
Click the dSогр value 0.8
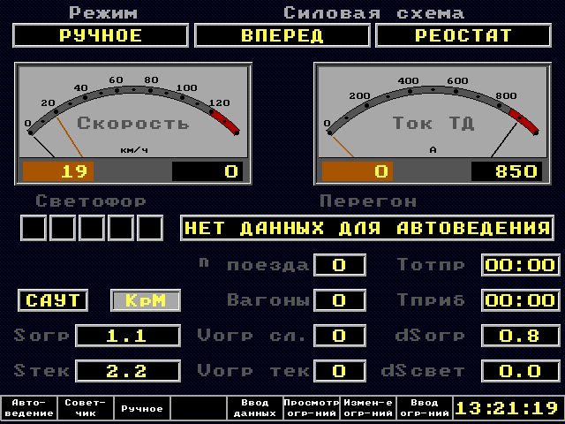point(521,336)
